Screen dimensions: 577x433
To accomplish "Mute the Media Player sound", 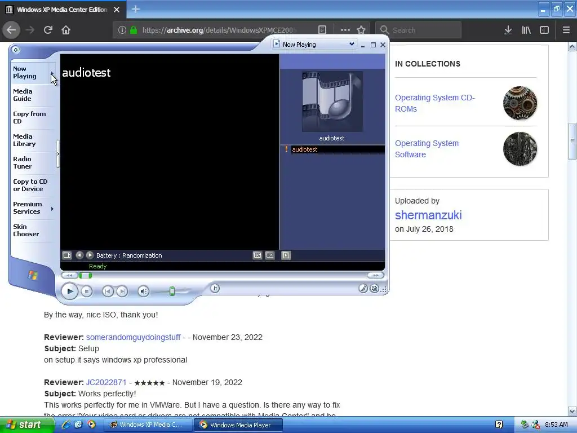I will click(x=143, y=291).
